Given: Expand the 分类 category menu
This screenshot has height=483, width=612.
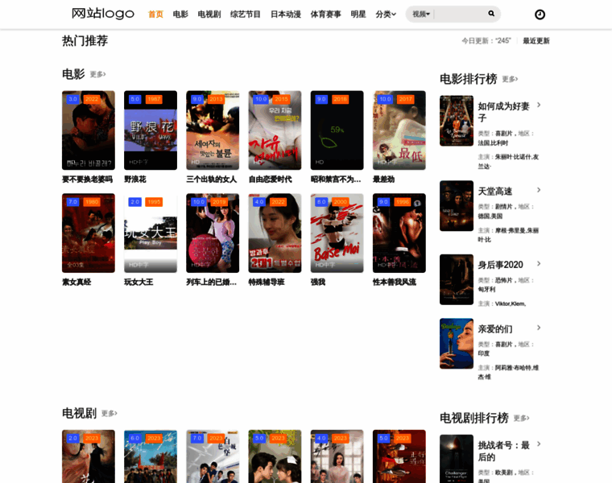Looking at the screenshot, I should [x=386, y=14].
